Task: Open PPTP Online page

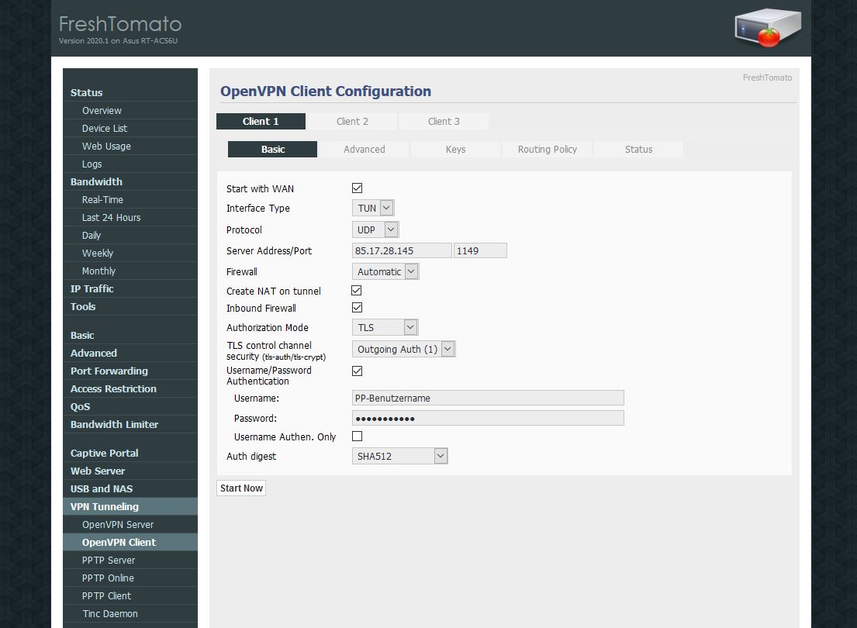Action: [130, 578]
